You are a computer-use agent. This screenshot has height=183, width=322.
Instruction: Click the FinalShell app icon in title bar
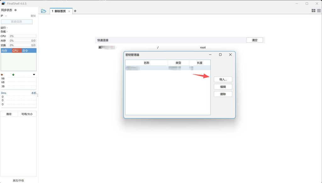(3, 3)
